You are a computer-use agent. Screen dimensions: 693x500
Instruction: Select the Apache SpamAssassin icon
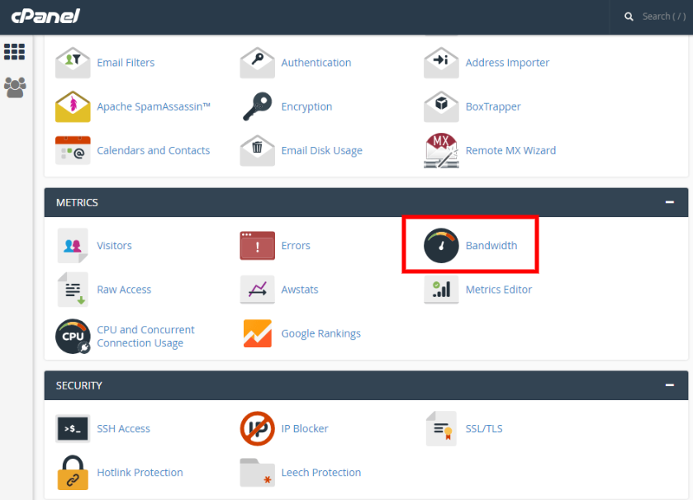72,106
